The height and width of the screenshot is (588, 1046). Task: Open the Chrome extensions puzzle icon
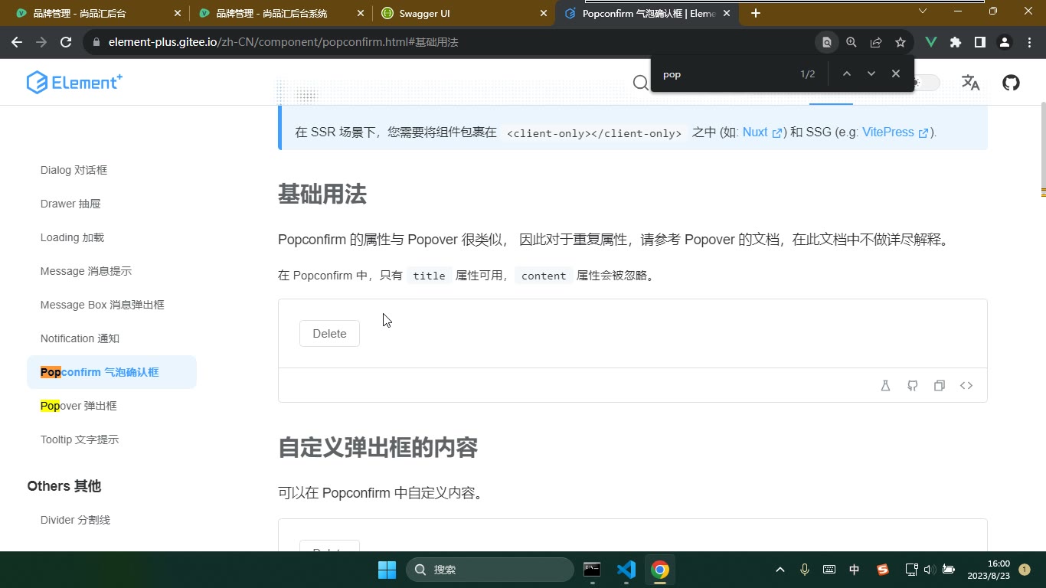[x=956, y=42]
